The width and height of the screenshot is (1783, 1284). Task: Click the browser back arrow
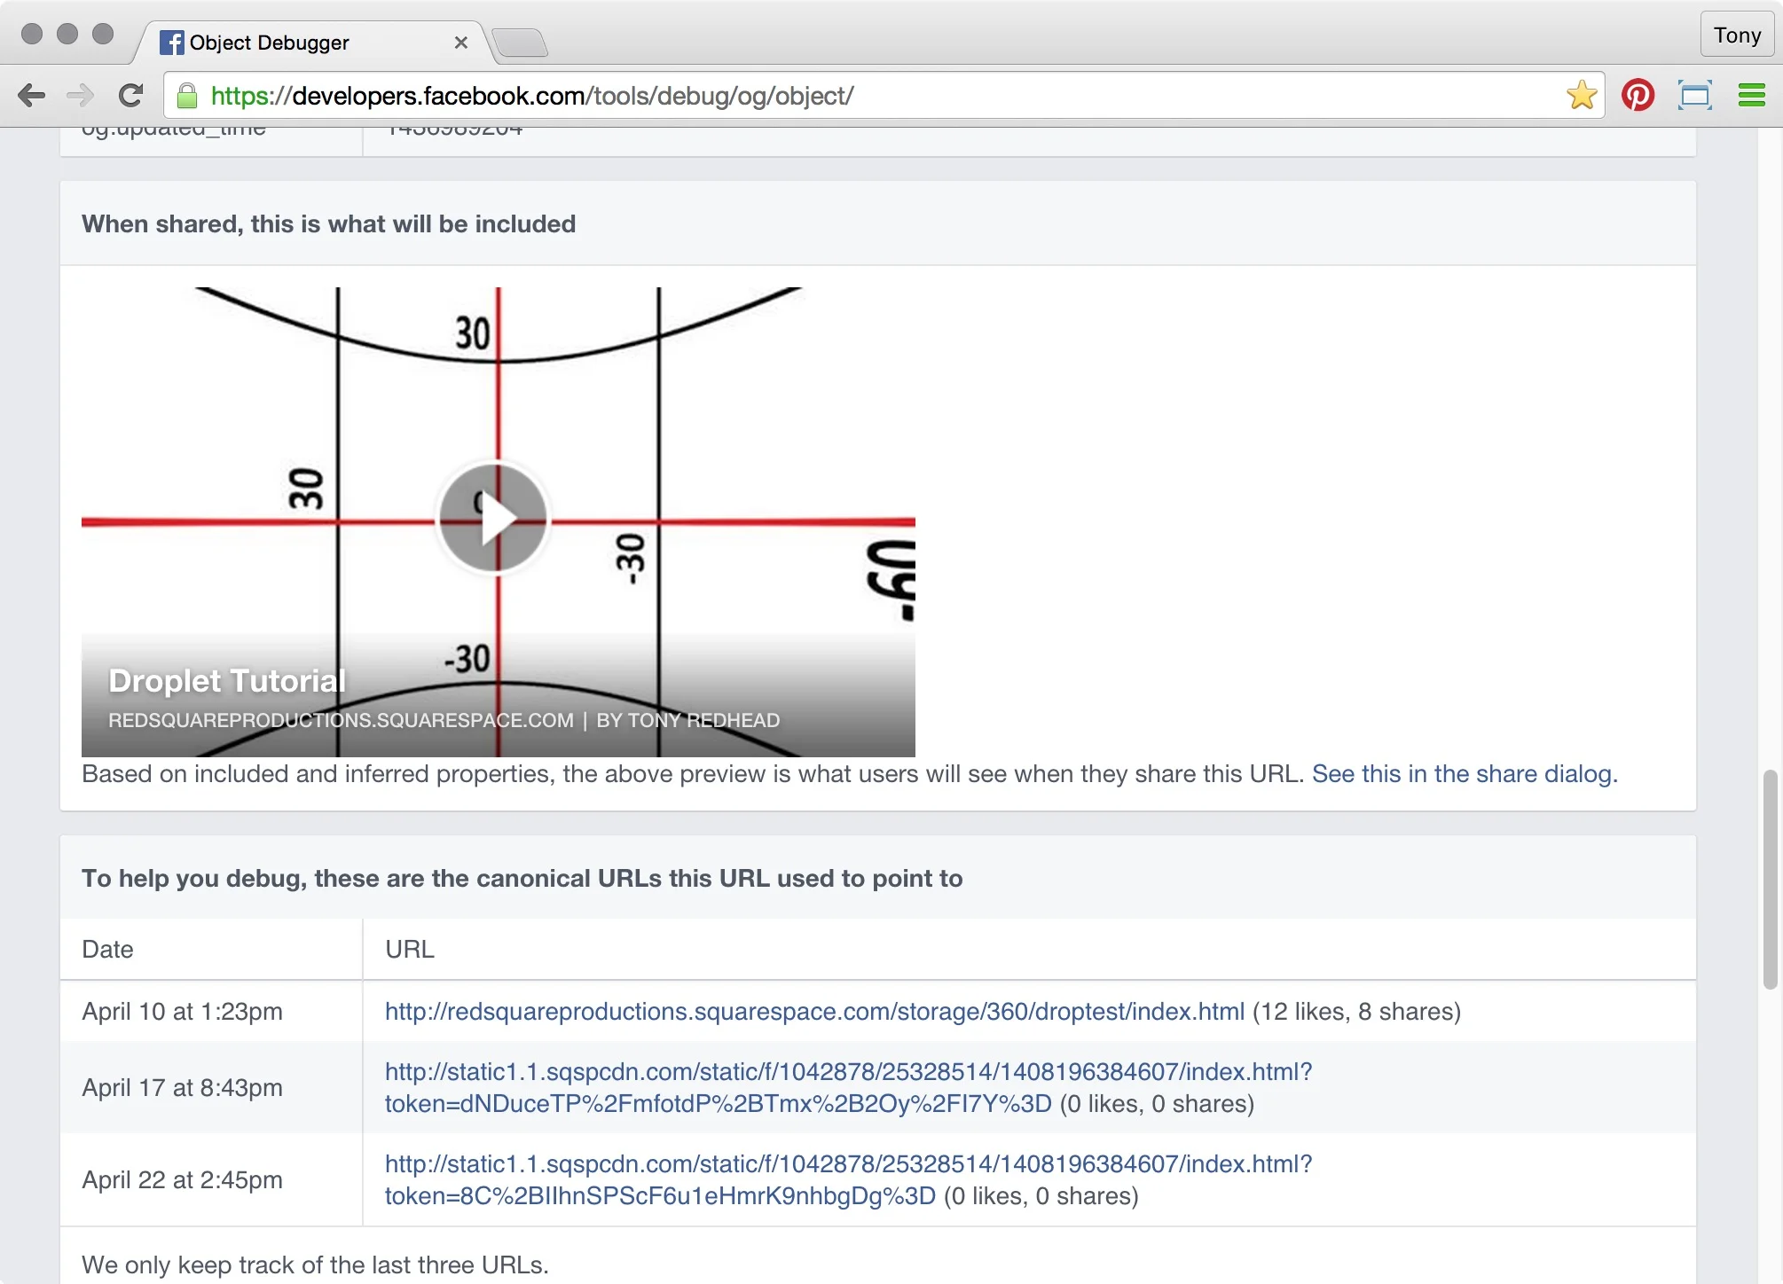31,96
